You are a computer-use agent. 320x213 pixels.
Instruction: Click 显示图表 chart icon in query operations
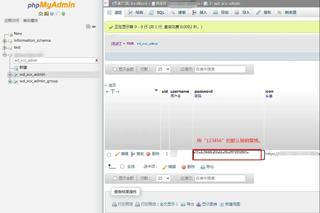coord(198,204)
